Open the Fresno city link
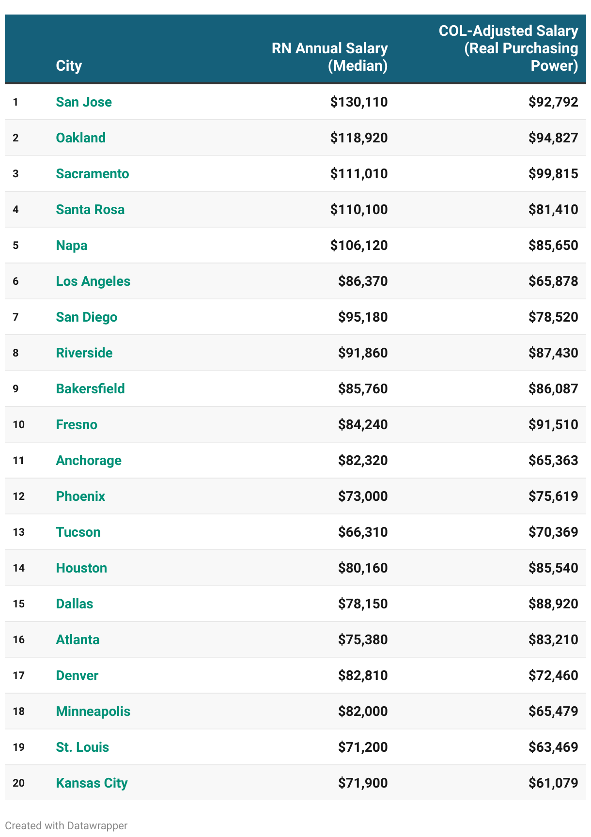The width and height of the screenshot is (591, 837). pyautogui.click(x=77, y=425)
